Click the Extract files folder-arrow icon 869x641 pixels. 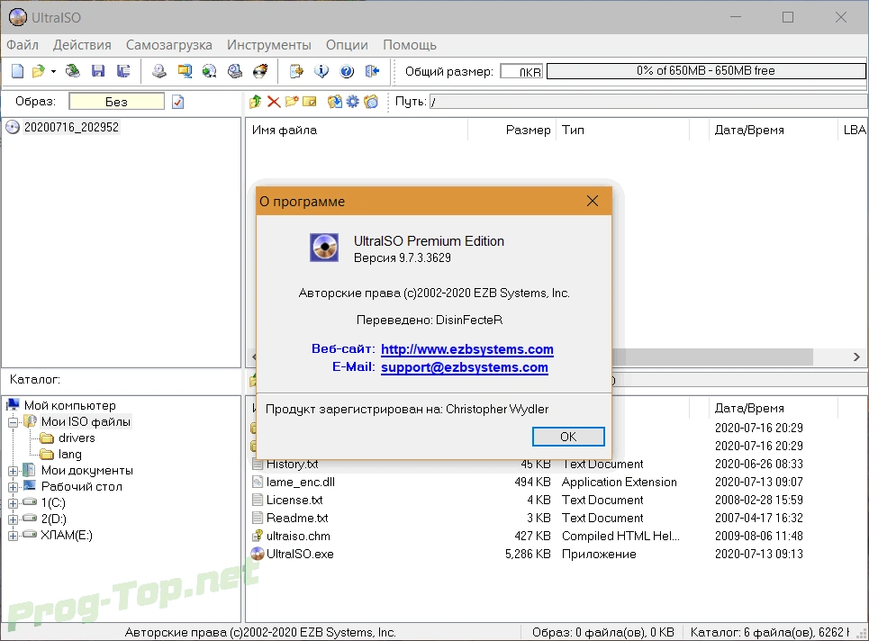[x=335, y=102]
